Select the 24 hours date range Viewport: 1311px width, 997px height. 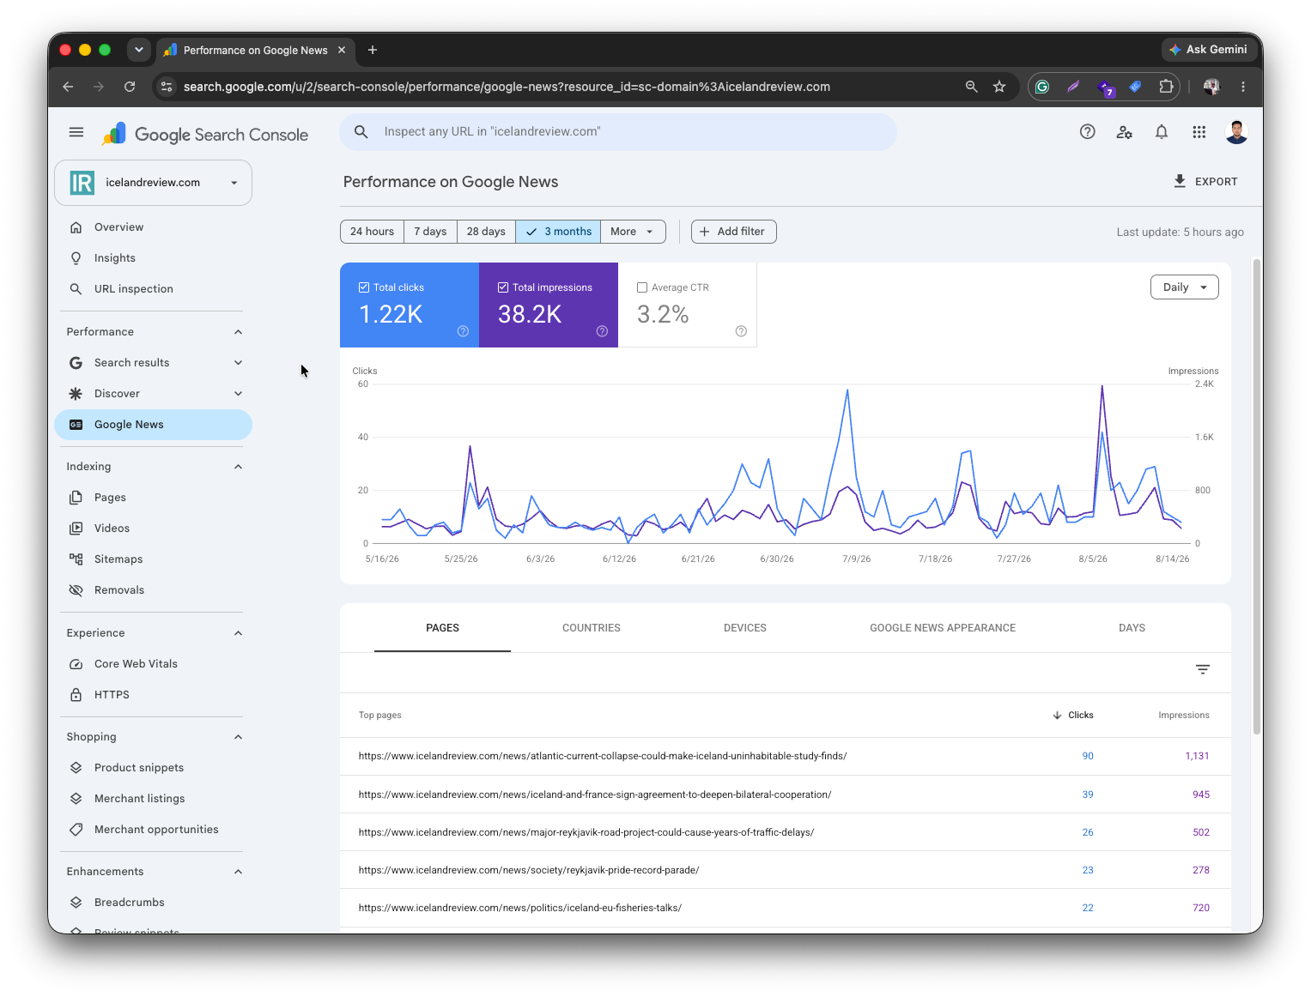[372, 232]
